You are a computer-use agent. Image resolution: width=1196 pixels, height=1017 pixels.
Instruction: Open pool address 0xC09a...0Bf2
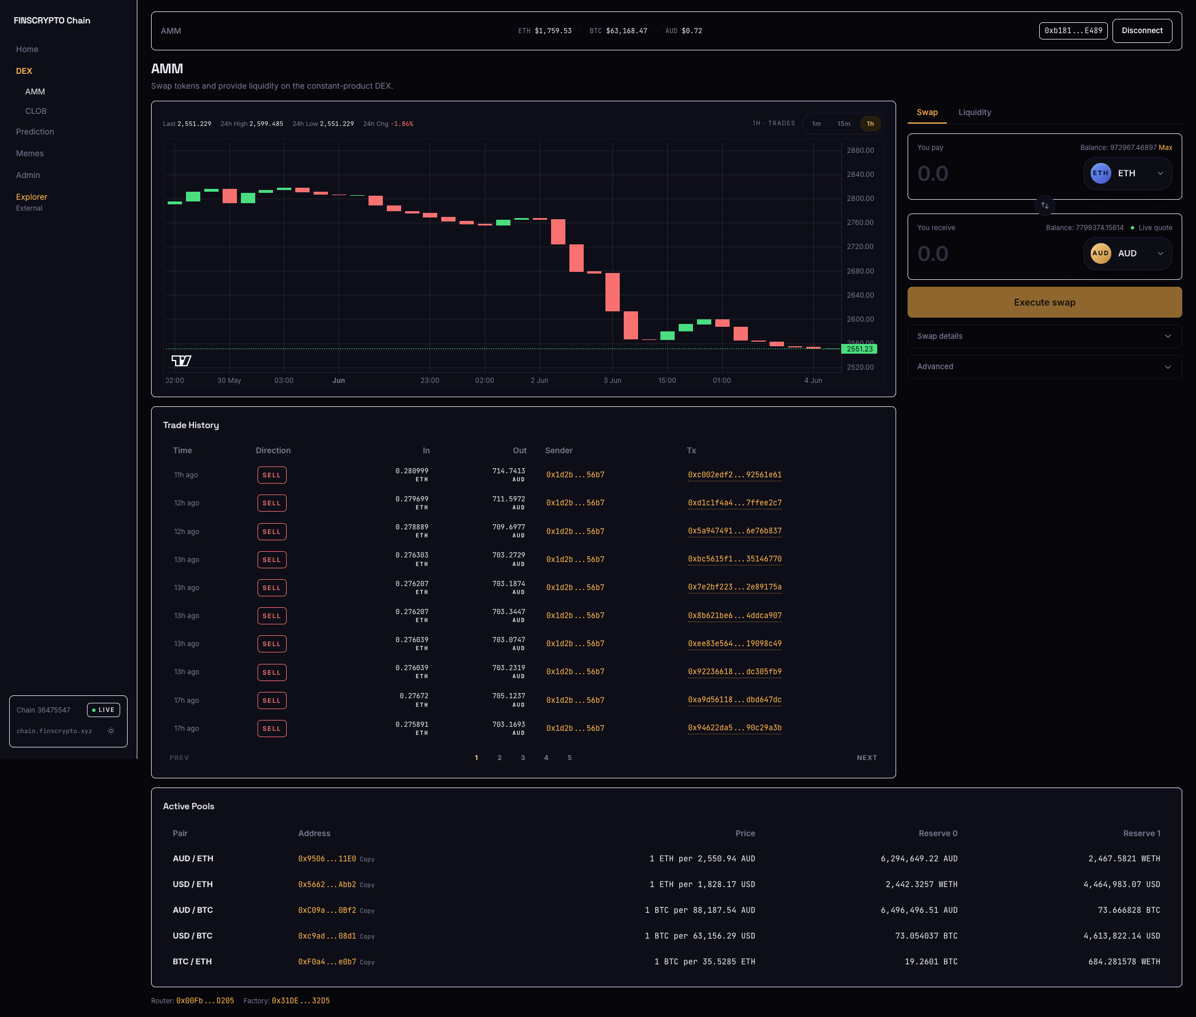pos(327,911)
